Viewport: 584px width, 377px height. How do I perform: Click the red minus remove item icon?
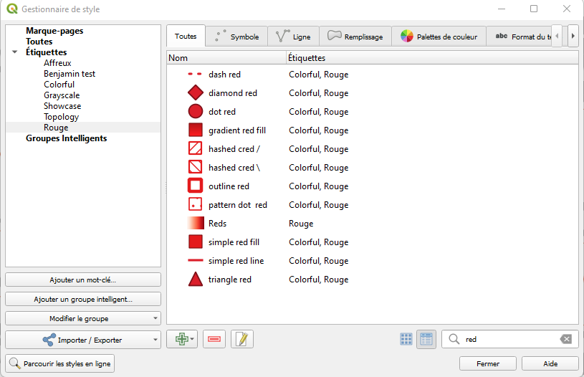click(x=214, y=339)
